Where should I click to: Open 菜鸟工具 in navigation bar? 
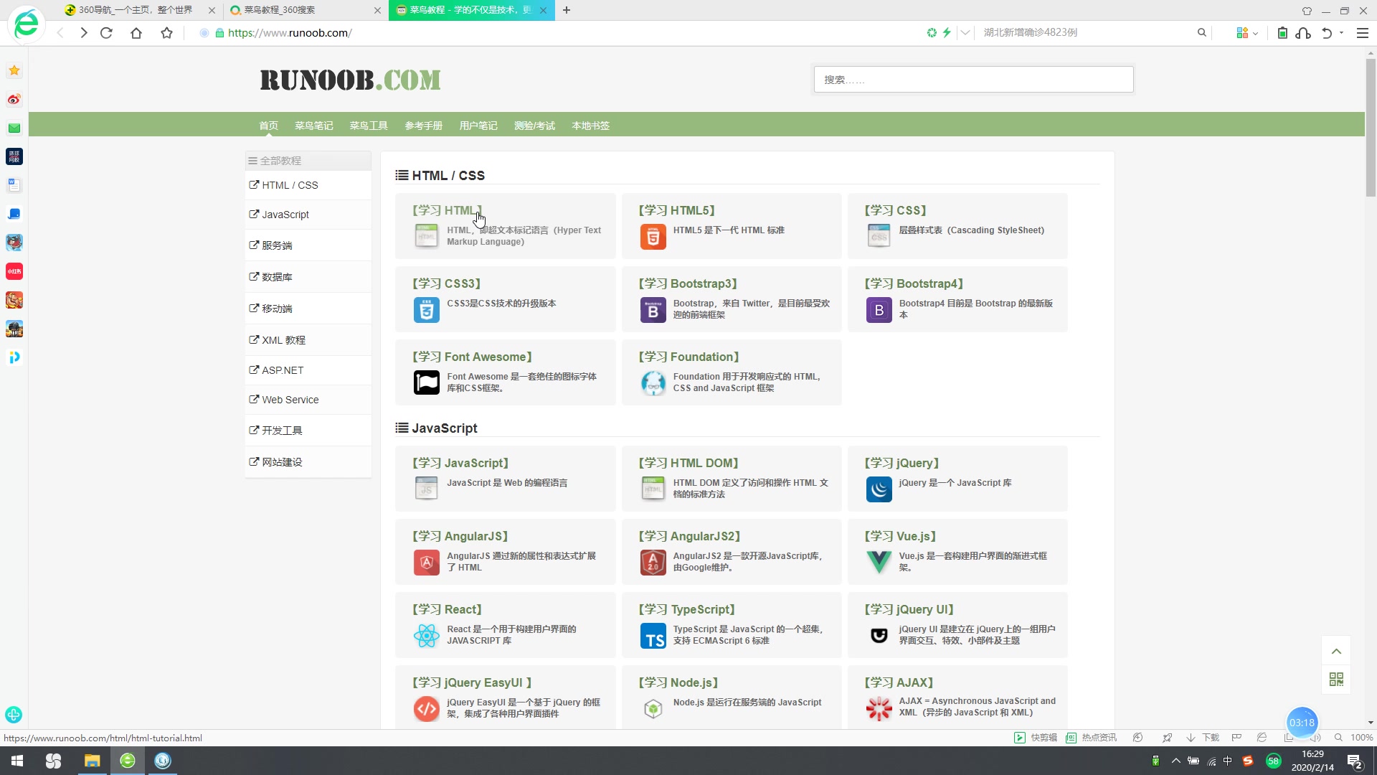click(369, 126)
